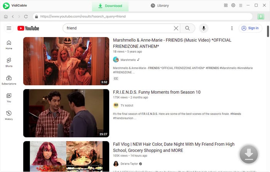Open You in the YouTube sidebar
Viewport: 270px width, 172px height.
click(x=9, y=98)
